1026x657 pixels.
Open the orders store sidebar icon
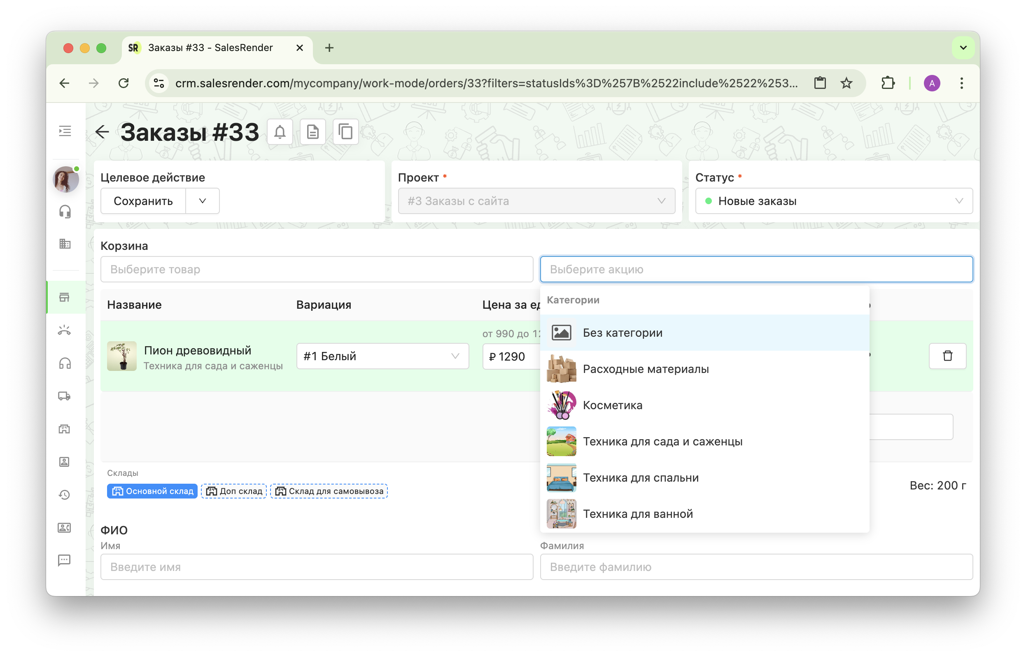click(x=65, y=297)
